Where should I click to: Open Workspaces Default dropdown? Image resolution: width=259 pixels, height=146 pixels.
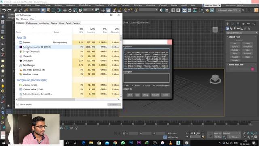tap(247, 6)
